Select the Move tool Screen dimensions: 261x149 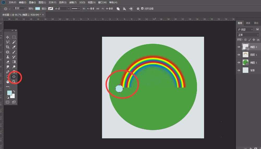point(8,37)
